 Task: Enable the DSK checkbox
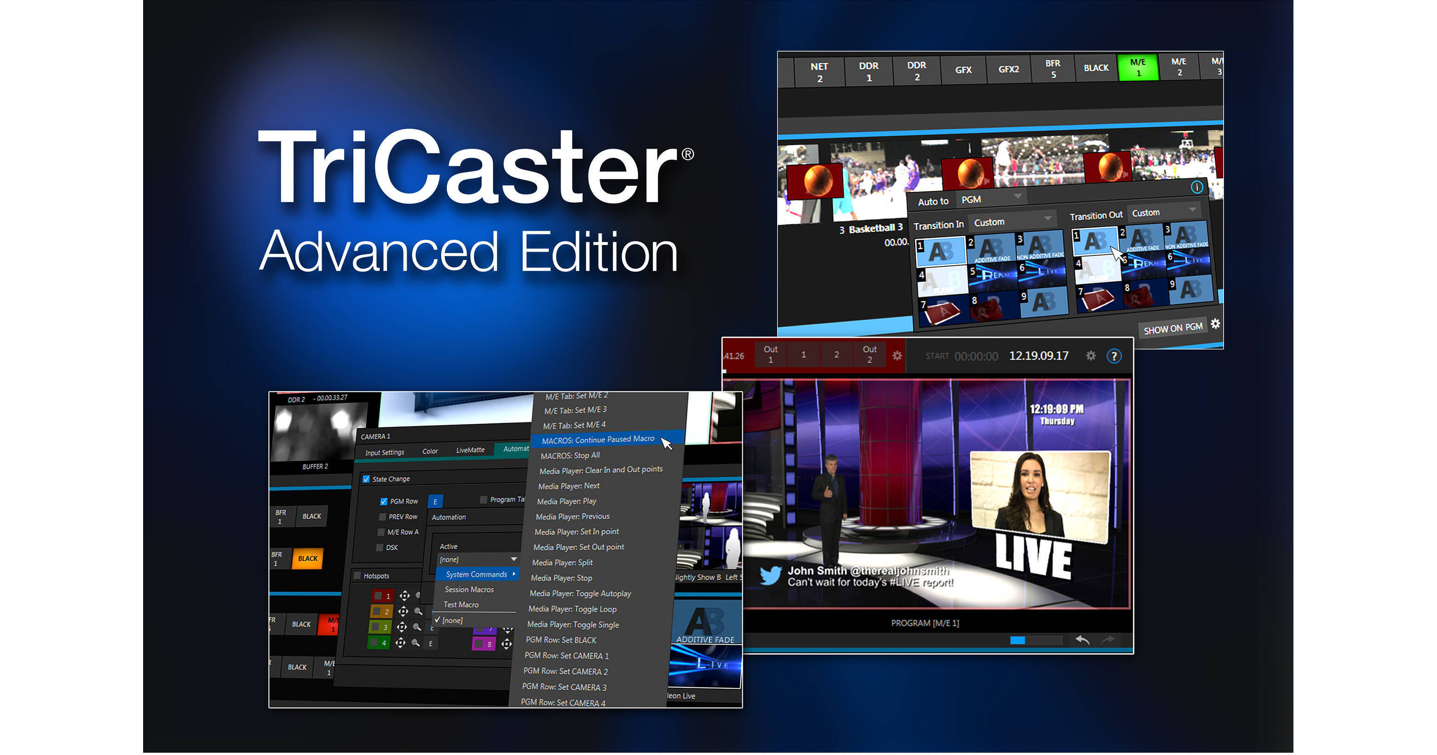[379, 547]
